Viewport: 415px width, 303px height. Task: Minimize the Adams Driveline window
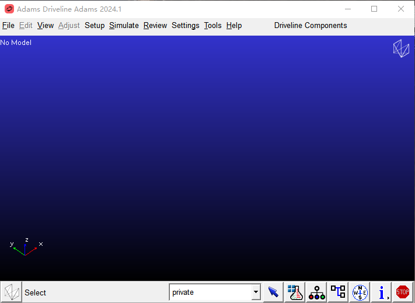click(348, 9)
